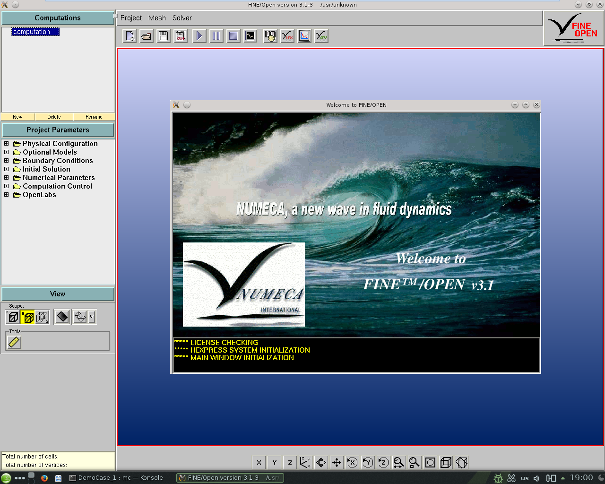Expand the Optional Models folder
Image resolution: width=605 pixels, height=484 pixels.
7,152
